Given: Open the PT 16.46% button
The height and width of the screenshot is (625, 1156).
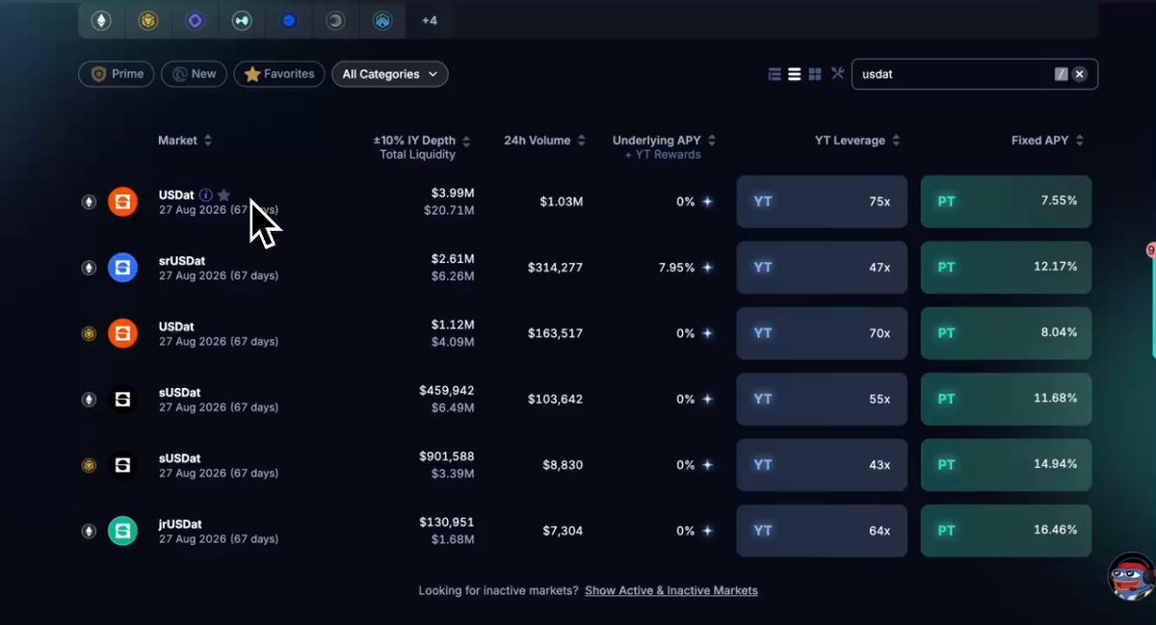Looking at the screenshot, I should pos(1006,531).
